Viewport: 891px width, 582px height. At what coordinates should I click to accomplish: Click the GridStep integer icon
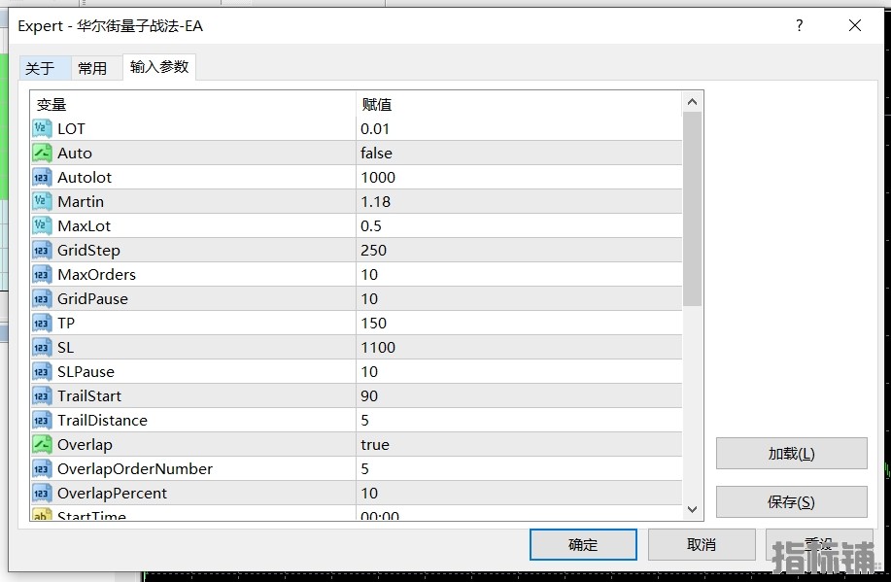(42, 250)
